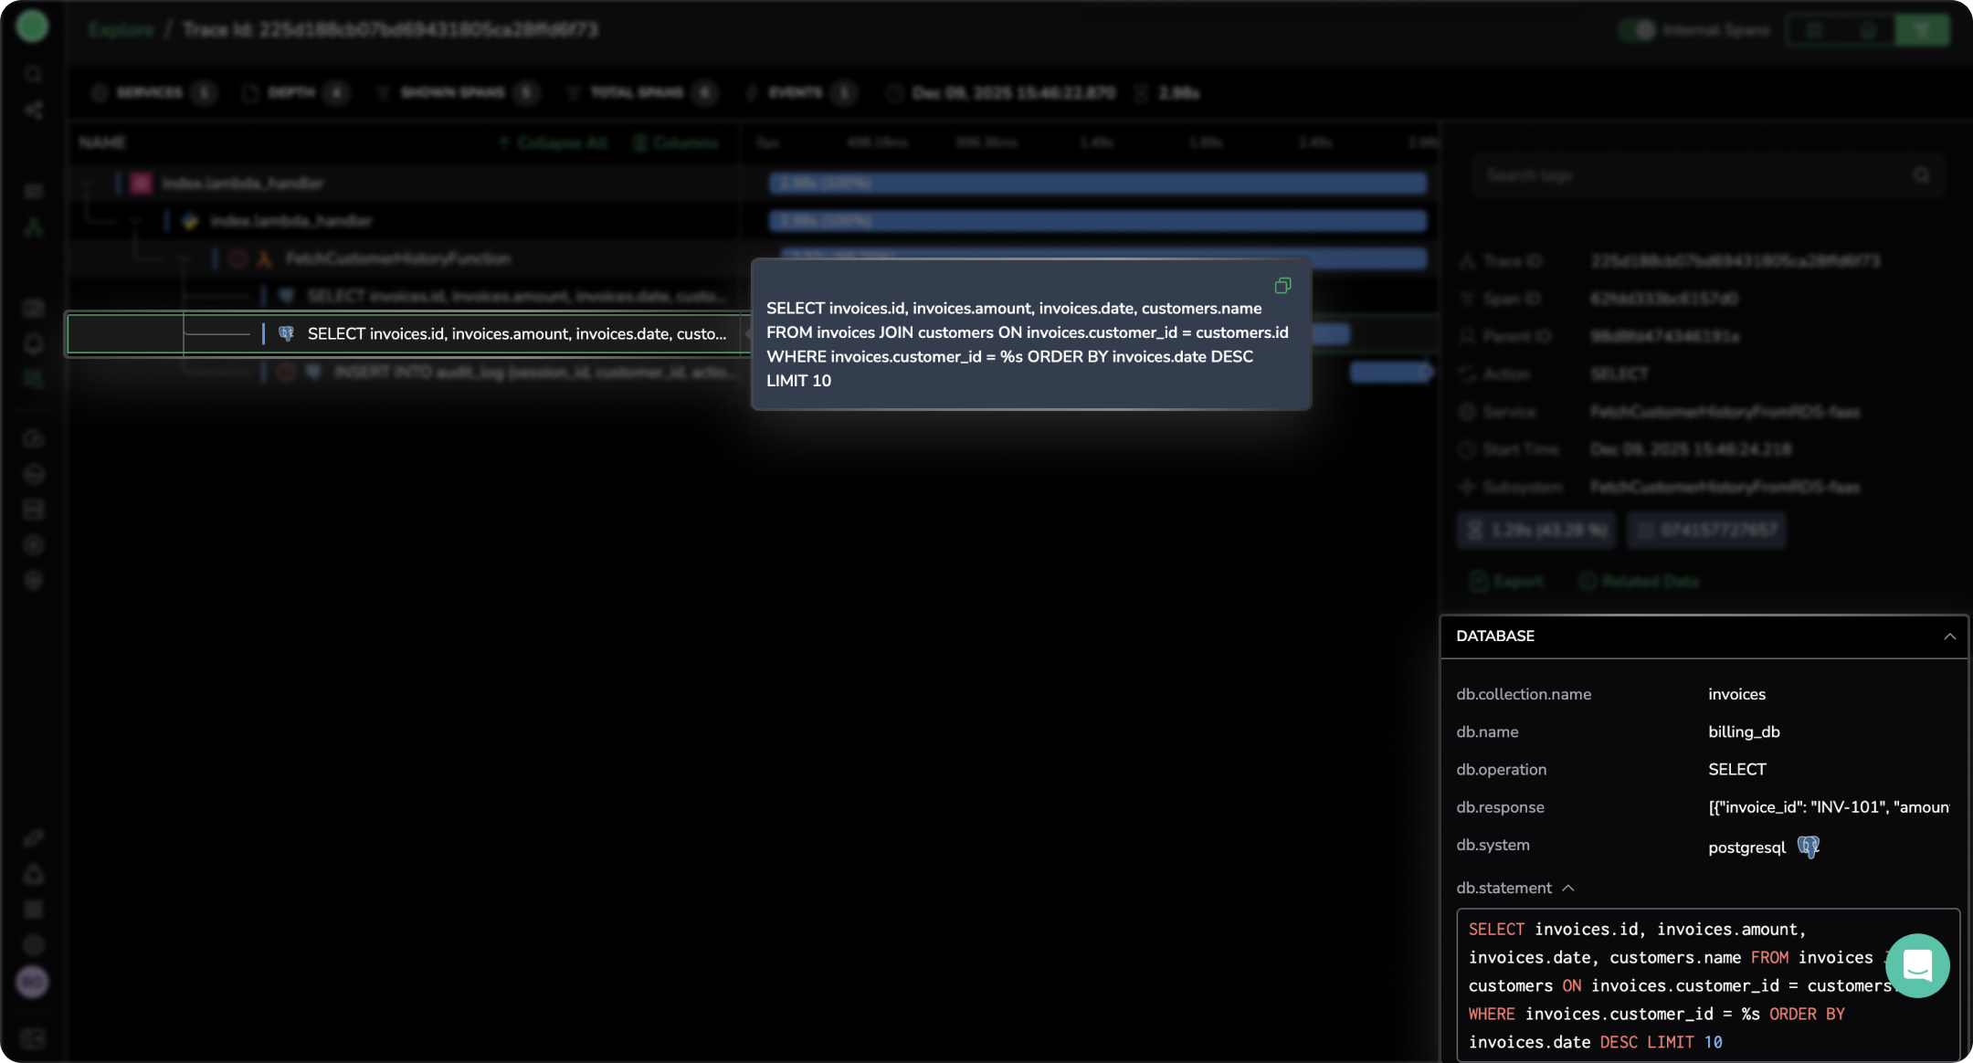Collapse the FetchCustomerHistoryFunction span node

click(x=185, y=259)
